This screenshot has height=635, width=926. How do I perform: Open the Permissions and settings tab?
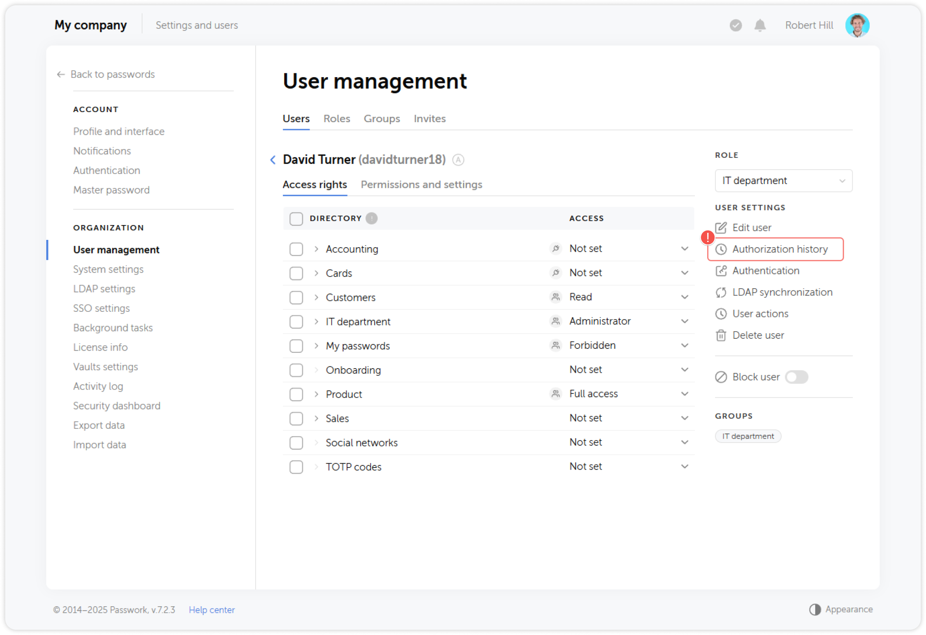pos(421,184)
